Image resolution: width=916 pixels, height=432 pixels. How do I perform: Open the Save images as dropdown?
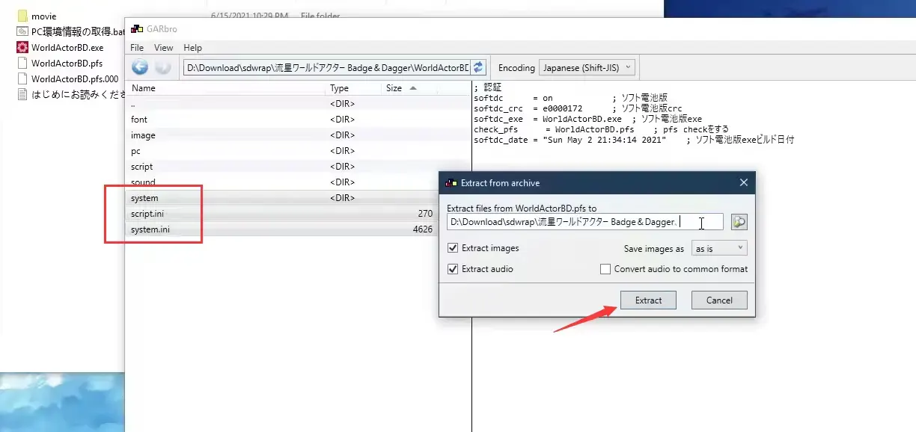719,248
